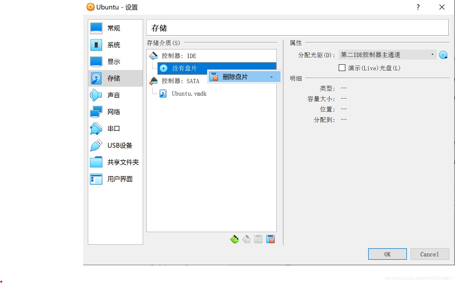Select the 控制器: IDE tree row
The height and width of the screenshot is (283, 455).
[x=212, y=56]
